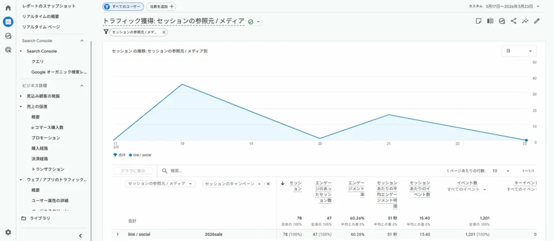Click 比較を追加 button
The height and width of the screenshot is (241, 554).
(161, 6)
